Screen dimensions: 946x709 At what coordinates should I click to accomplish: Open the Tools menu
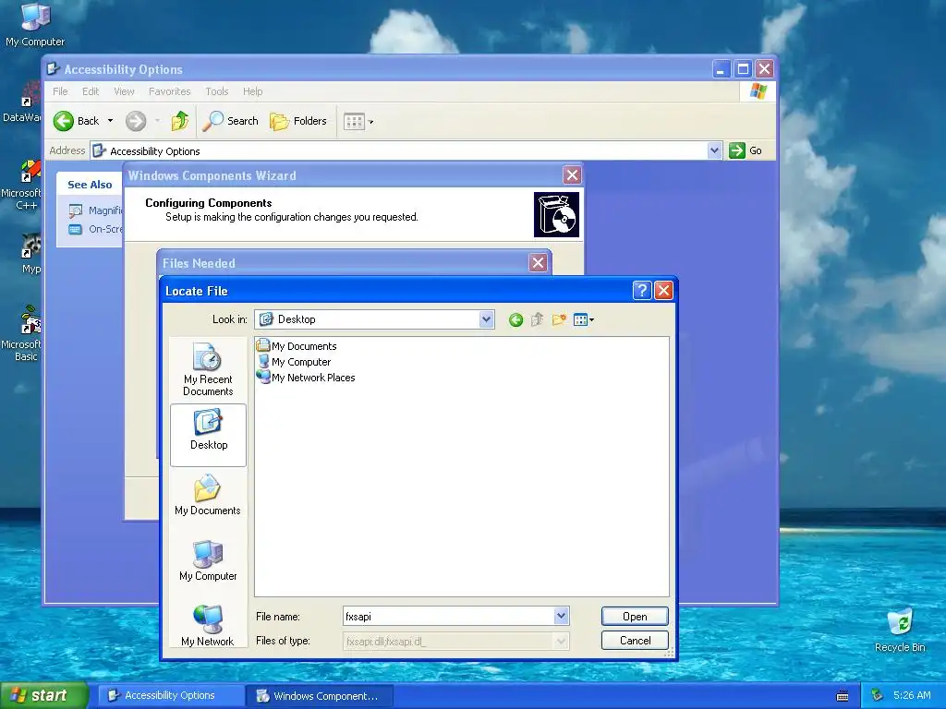(x=216, y=91)
